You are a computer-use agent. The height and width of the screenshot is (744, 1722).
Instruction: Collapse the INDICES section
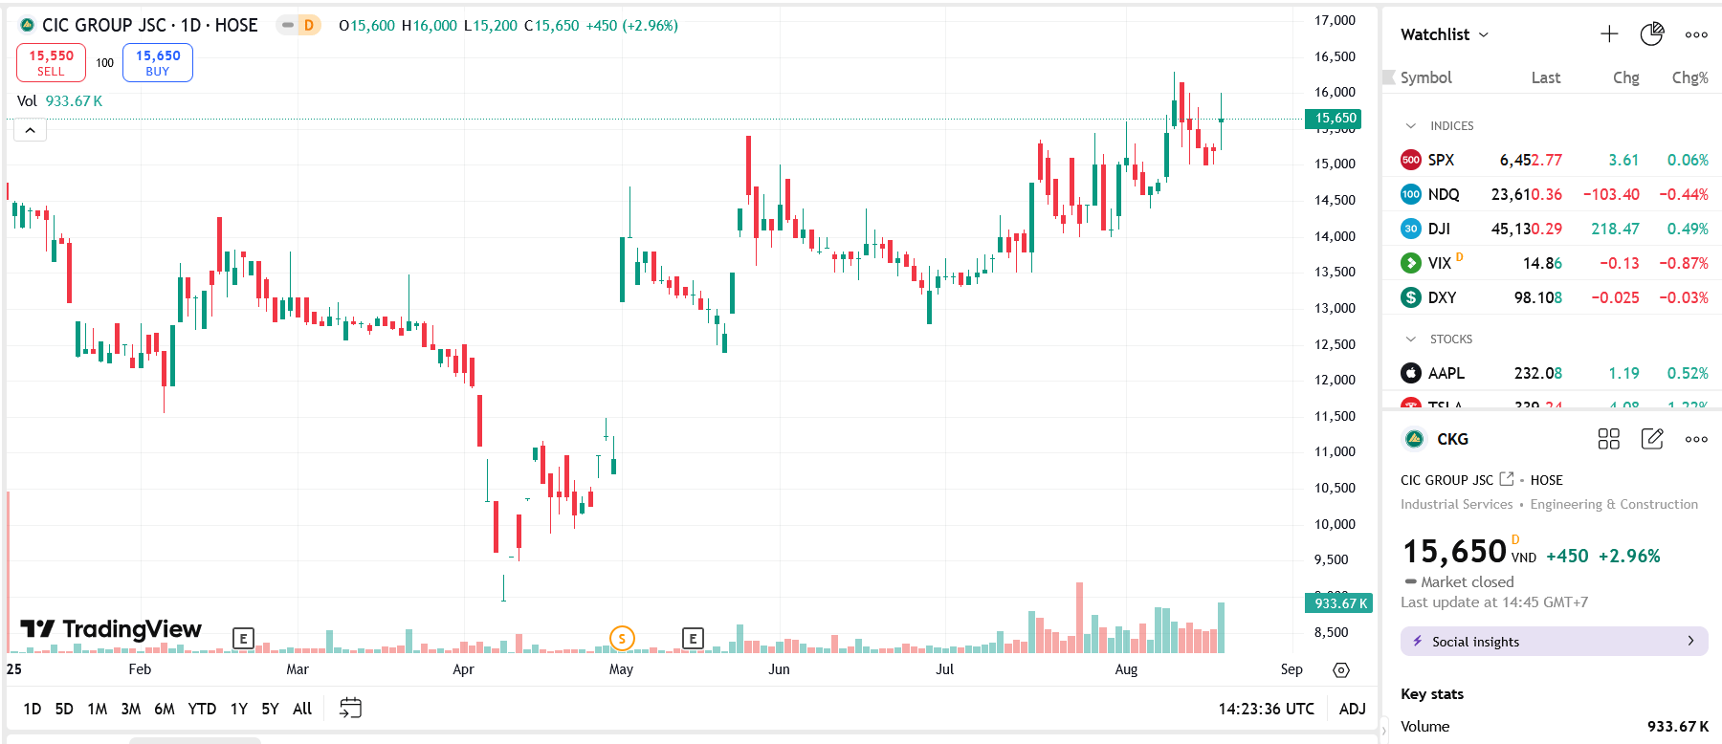(x=1410, y=125)
